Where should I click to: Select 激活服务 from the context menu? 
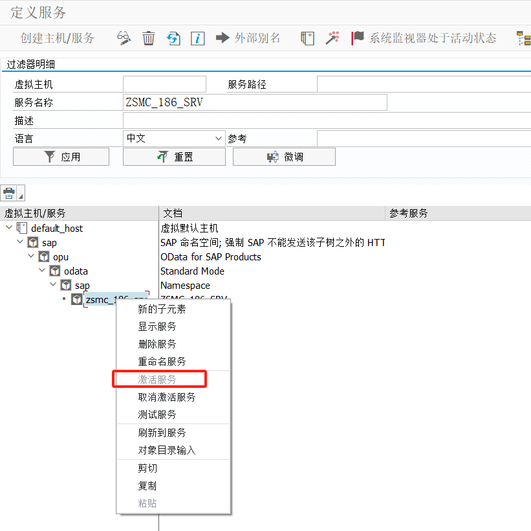[x=159, y=379]
